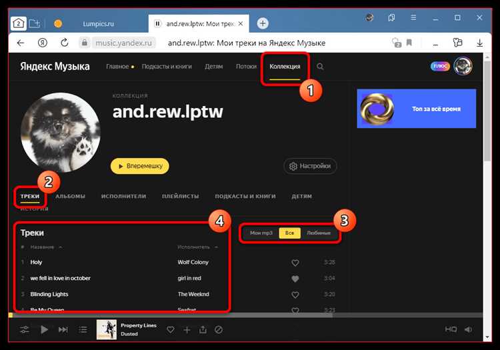Filter tracks by Все
The width and height of the screenshot is (500, 350).
(289, 233)
